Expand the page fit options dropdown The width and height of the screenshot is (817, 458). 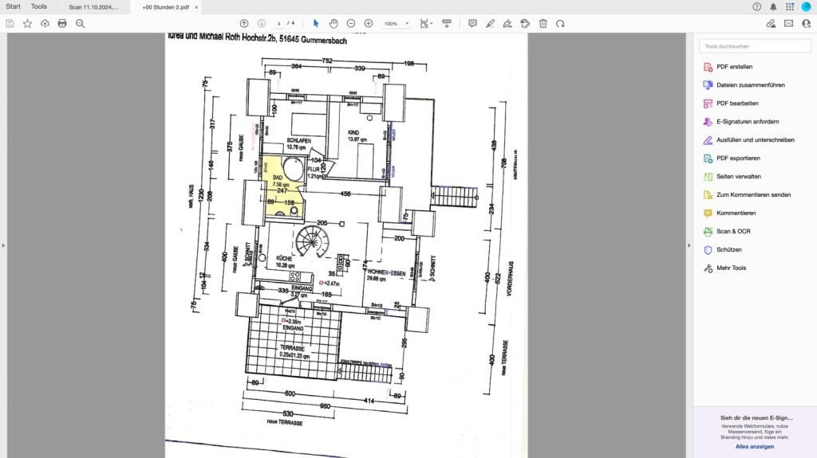432,24
